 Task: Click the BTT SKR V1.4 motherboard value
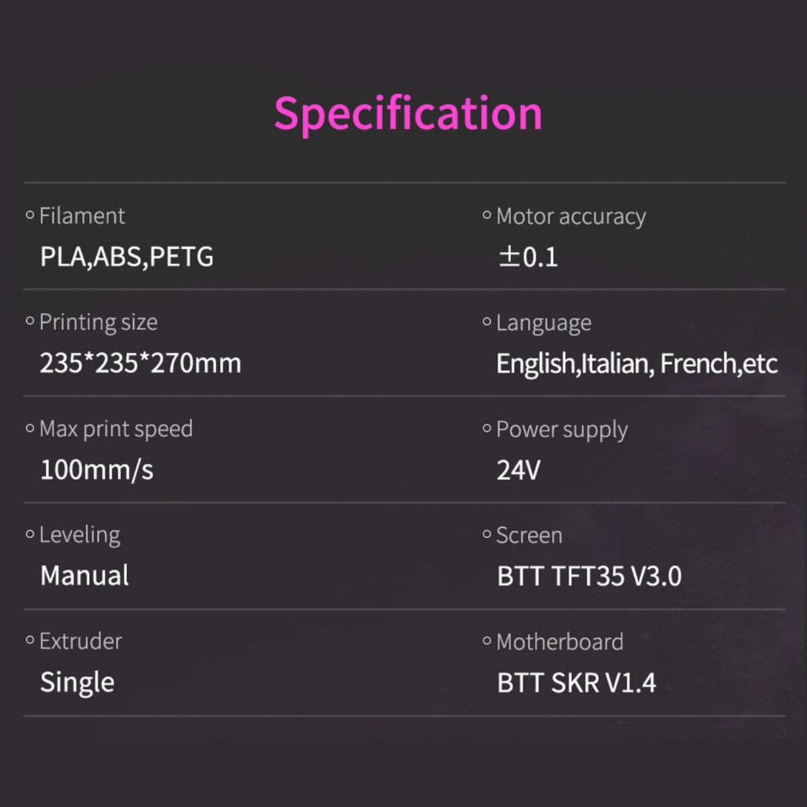click(x=576, y=683)
